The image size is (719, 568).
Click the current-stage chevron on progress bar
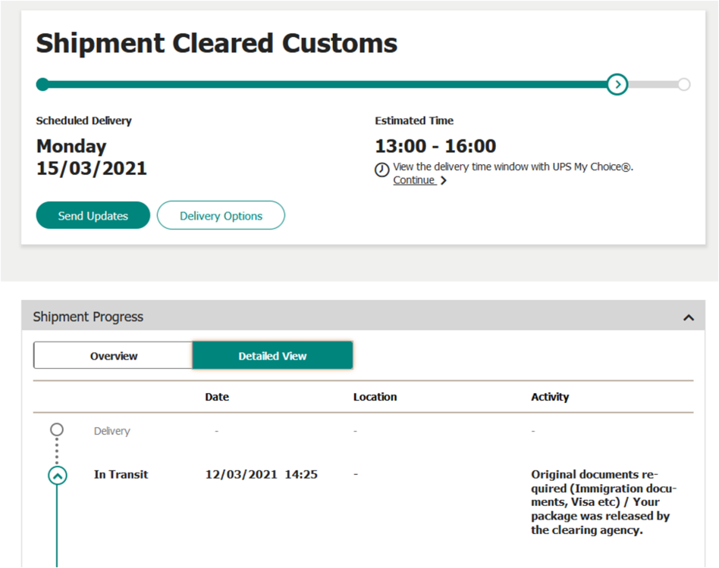coord(617,84)
